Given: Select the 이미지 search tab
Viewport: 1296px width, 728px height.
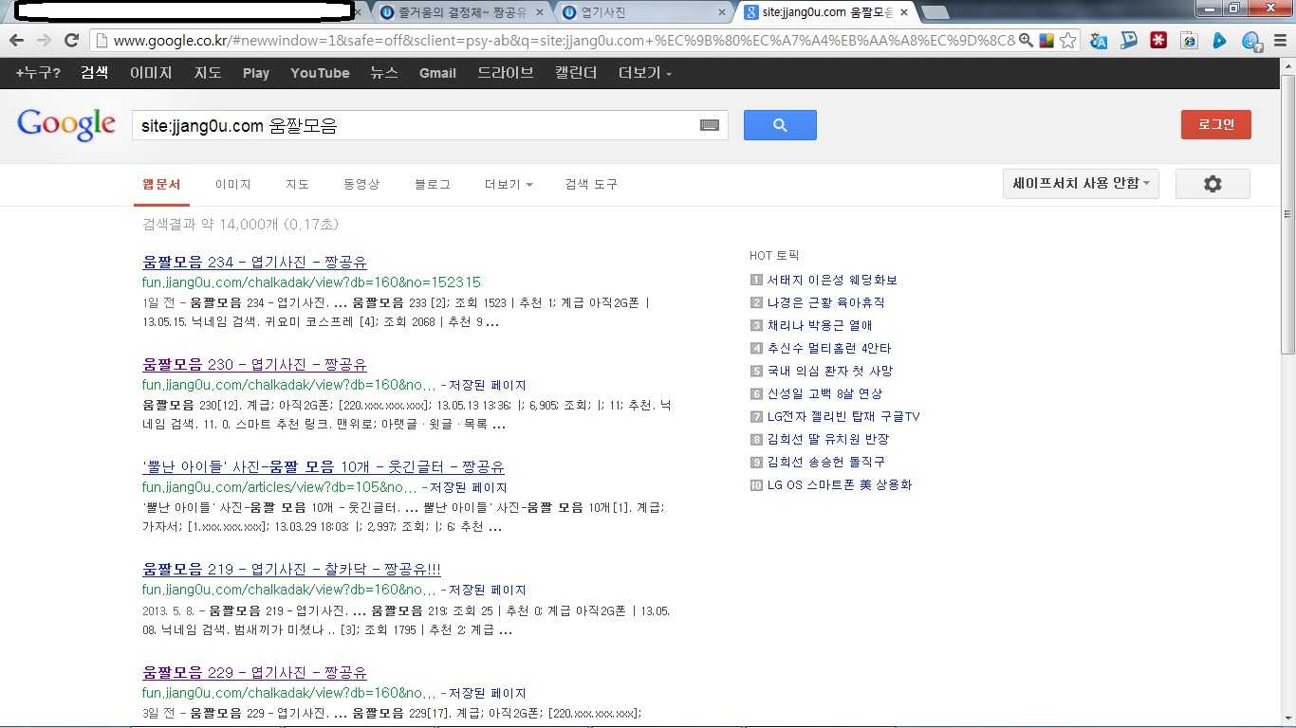Looking at the screenshot, I should 232,184.
